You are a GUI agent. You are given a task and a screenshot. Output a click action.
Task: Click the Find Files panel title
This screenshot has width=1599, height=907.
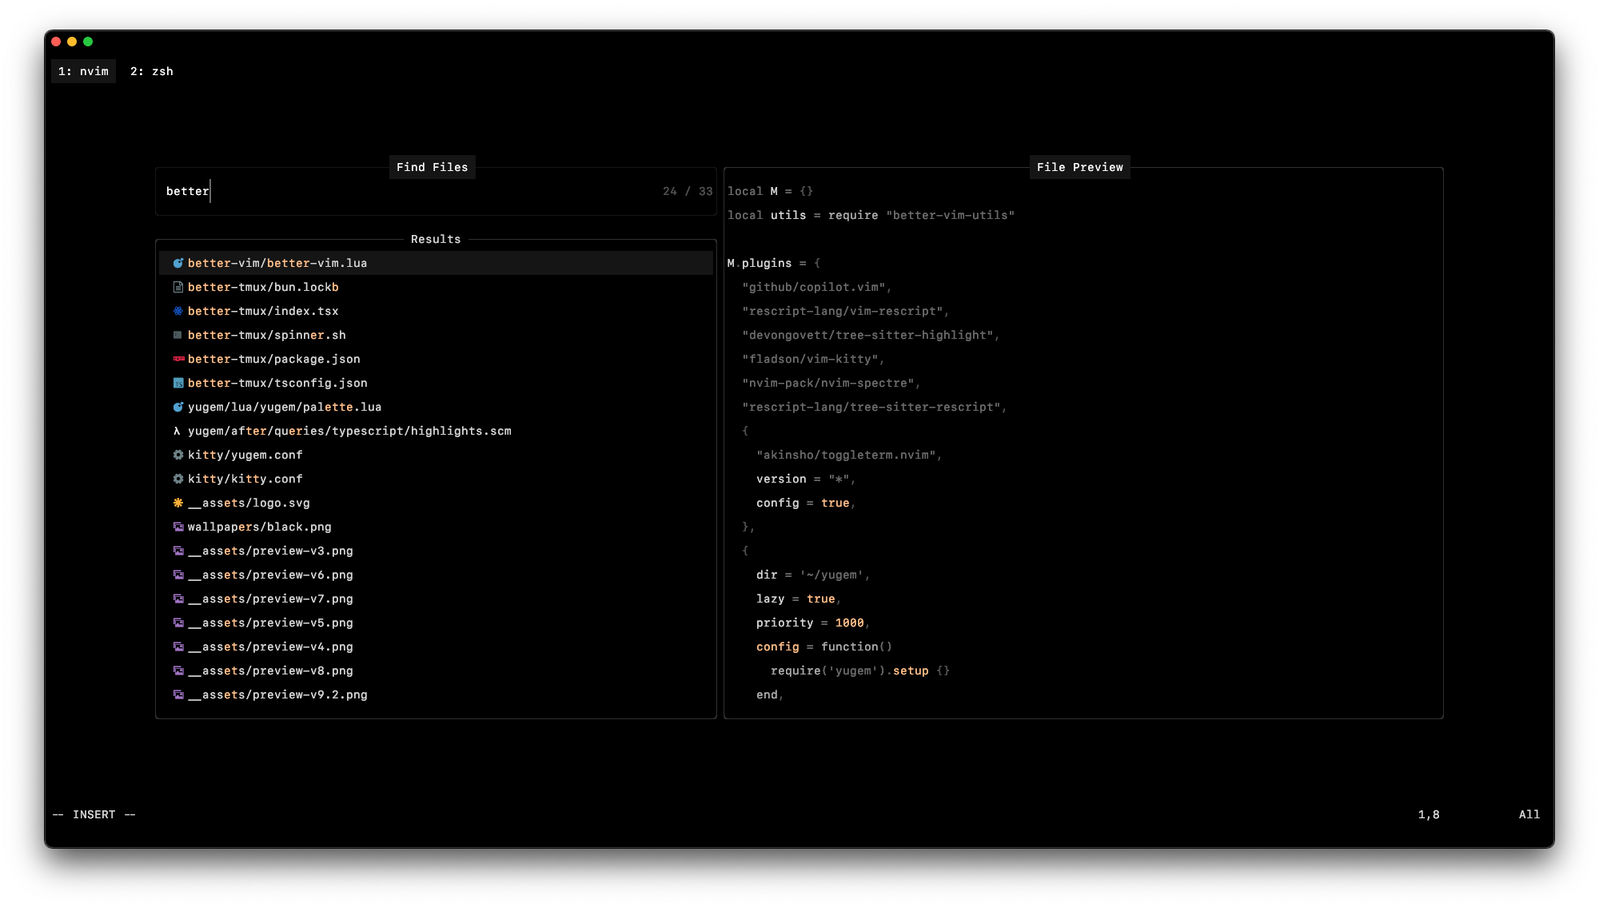pos(433,167)
